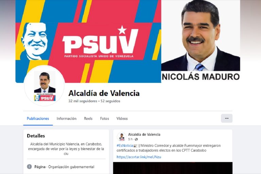View the 52 seguidos list
The width and height of the screenshot is (261, 174).
coord(110,101)
